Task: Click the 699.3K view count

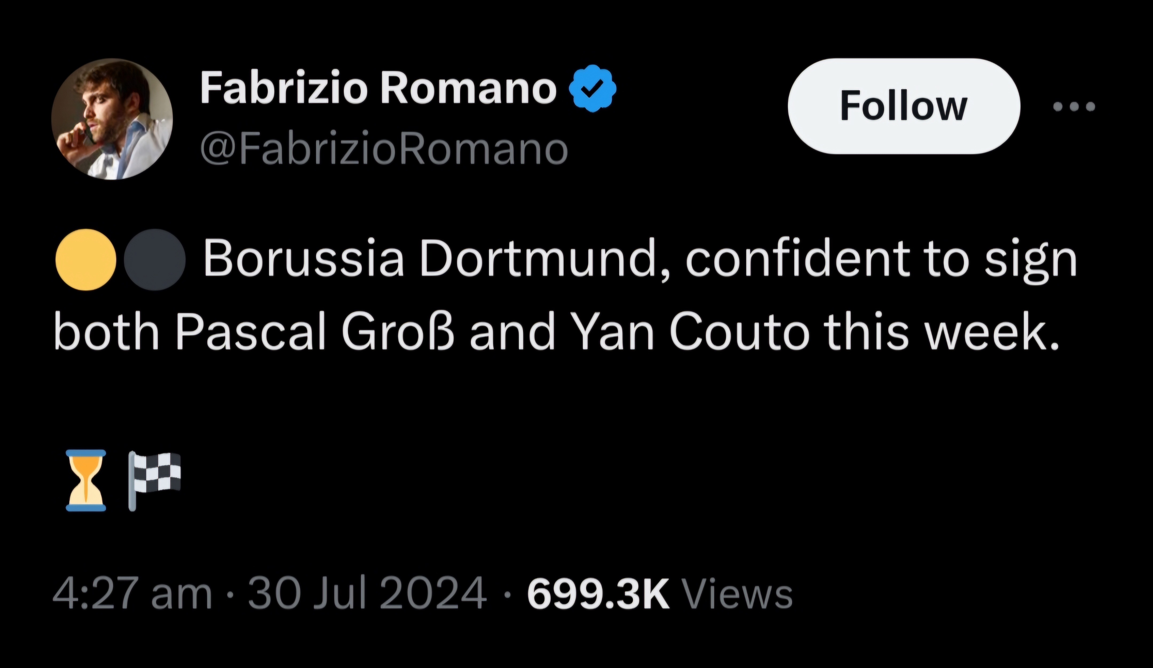Action: pos(598,595)
